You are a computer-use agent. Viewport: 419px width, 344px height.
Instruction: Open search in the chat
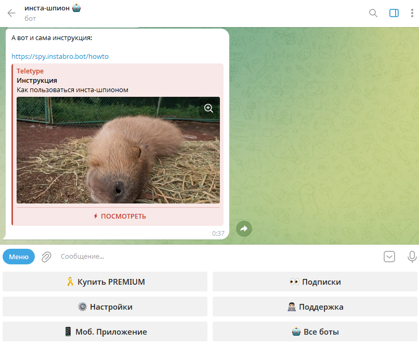point(373,13)
